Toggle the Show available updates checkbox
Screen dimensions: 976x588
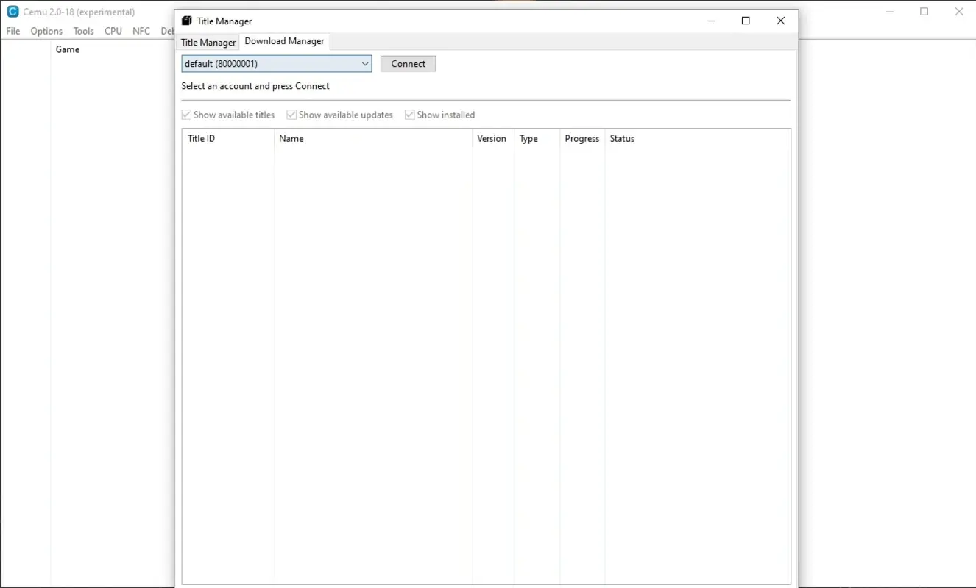tap(291, 115)
